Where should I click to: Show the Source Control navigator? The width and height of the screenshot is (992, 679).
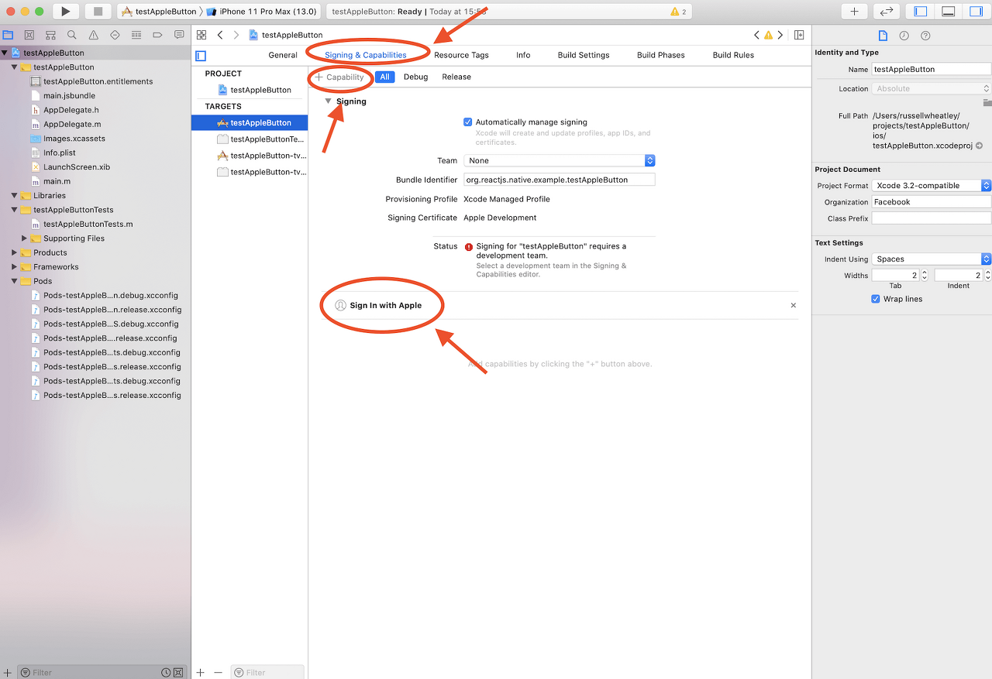(x=29, y=35)
